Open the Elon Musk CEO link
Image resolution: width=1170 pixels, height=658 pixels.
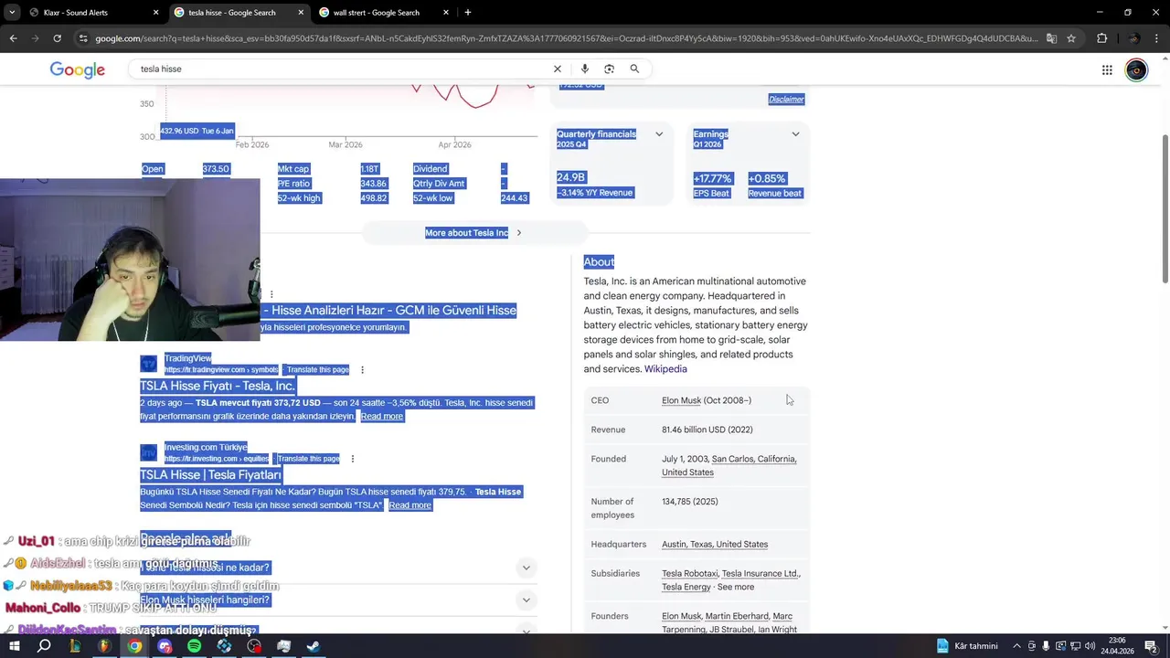681,400
